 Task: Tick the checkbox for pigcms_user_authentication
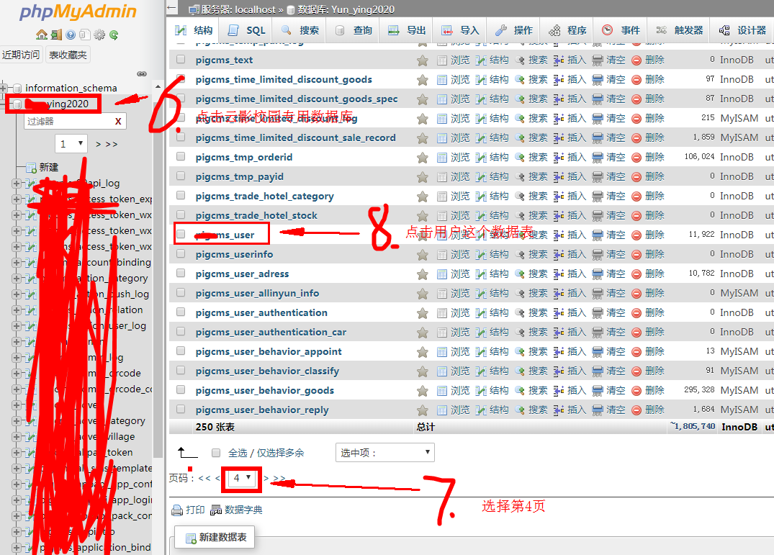point(181,312)
